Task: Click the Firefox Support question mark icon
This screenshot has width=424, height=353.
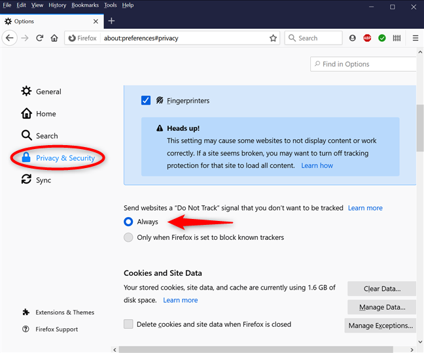Action: click(26, 329)
